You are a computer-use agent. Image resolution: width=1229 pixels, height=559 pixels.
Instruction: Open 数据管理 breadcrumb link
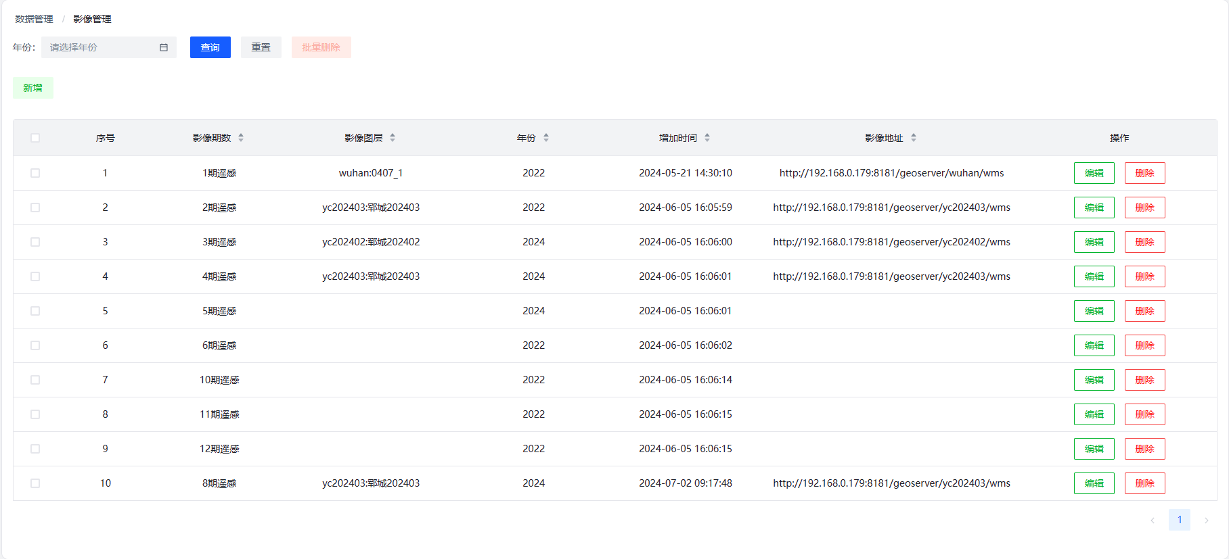[x=34, y=19]
